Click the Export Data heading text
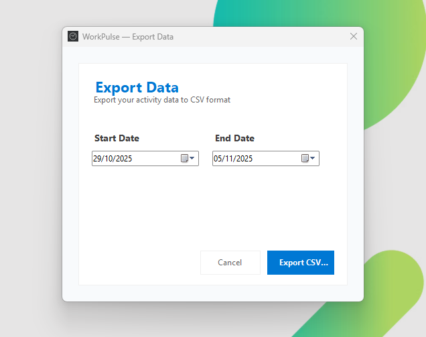This screenshot has height=337, width=426. [x=137, y=88]
